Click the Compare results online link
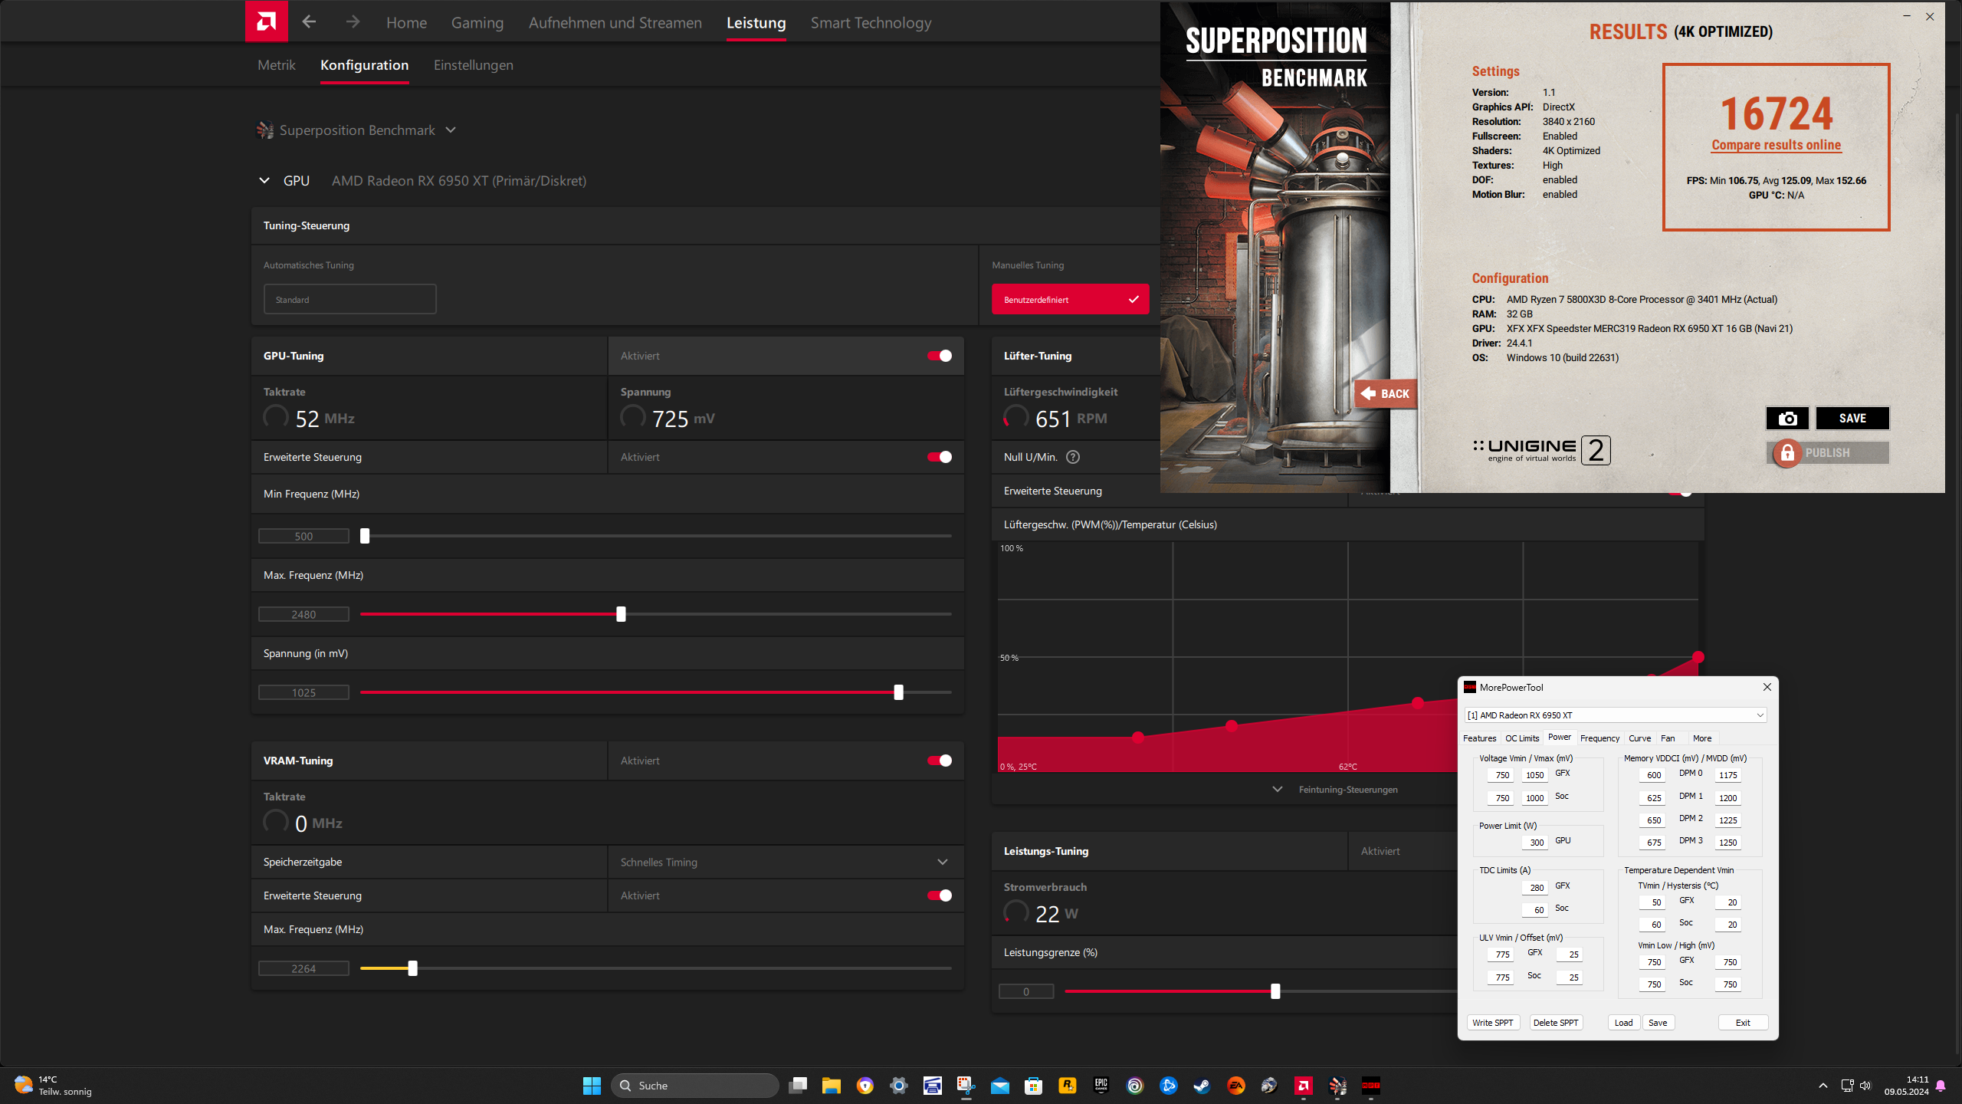The height and width of the screenshot is (1104, 1962). click(1776, 145)
